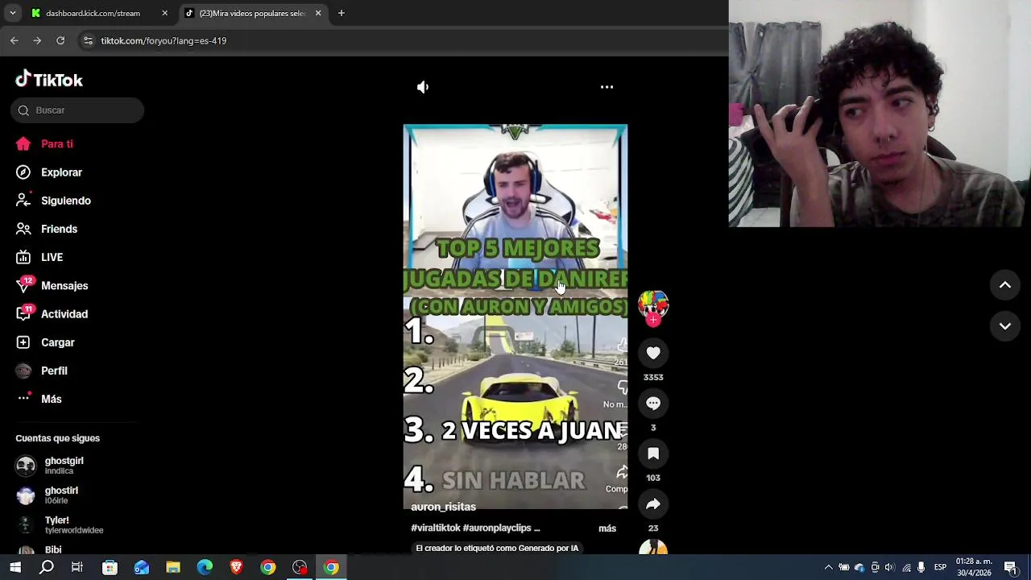
Task: Click the Generado por IA label
Action: coord(497,548)
